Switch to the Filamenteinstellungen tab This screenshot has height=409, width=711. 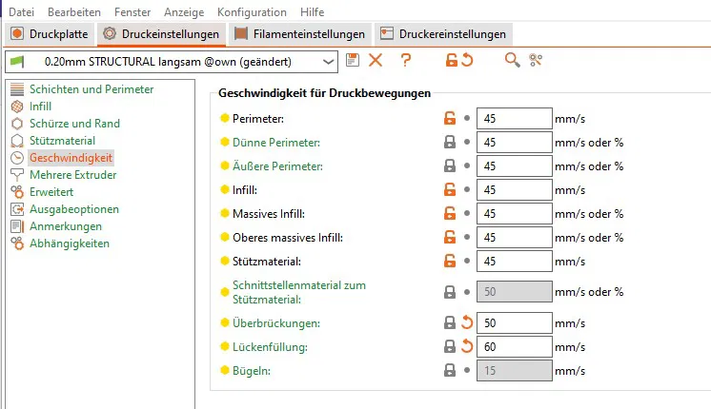click(300, 34)
